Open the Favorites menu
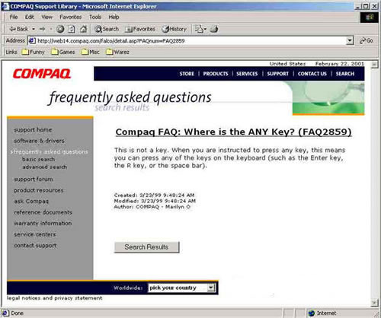 point(71,17)
